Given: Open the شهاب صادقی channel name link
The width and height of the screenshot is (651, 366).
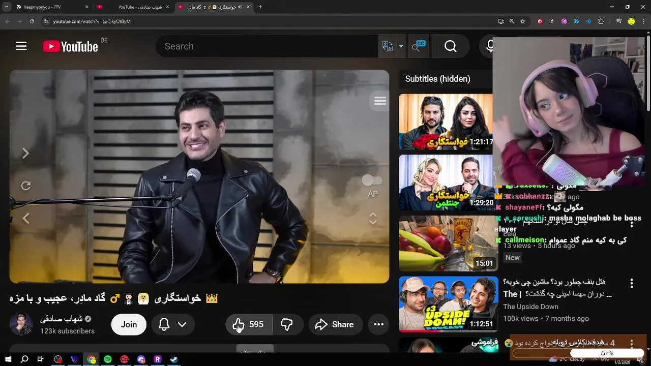Looking at the screenshot, I should pos(62,319).
